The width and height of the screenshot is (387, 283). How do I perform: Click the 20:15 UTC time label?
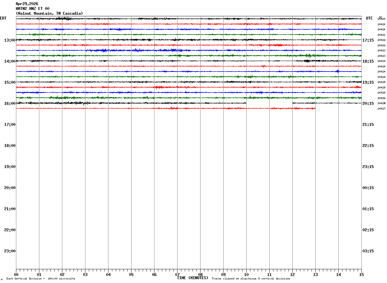368,103
